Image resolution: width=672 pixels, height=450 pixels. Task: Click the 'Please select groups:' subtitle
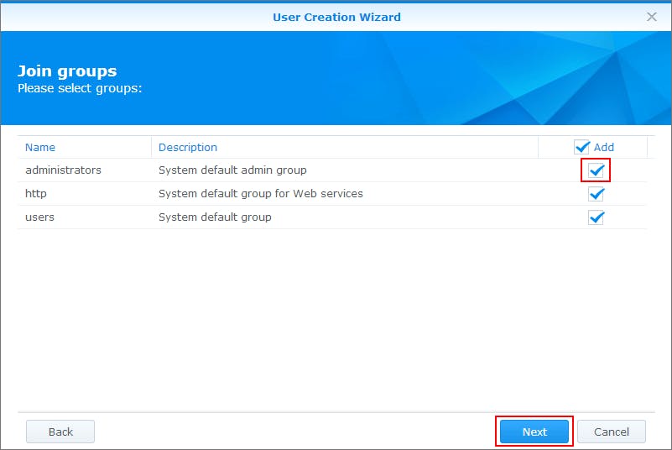click(80, 88)
